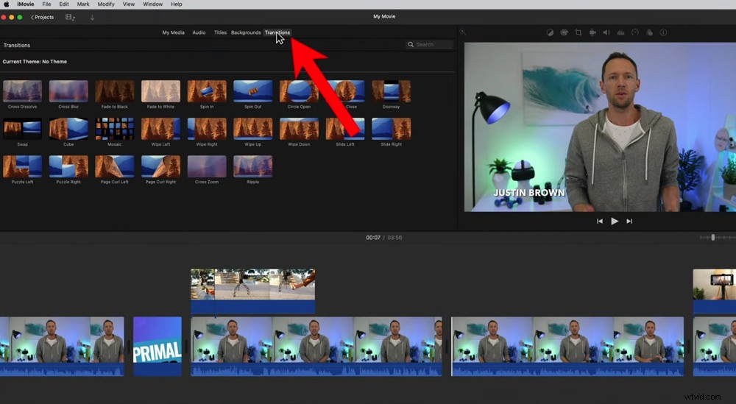
Task: Skip to next clip in viewer
Action: [629, 221]
